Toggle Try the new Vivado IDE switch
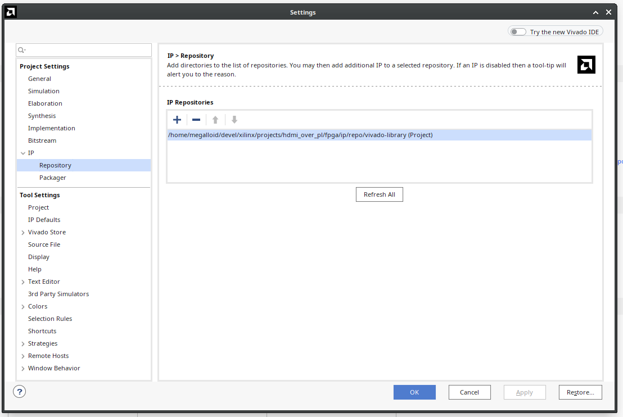 coord(518,32)
